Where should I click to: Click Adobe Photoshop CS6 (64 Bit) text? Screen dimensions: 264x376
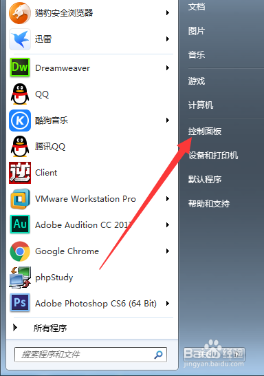click(x=96, y=304)
